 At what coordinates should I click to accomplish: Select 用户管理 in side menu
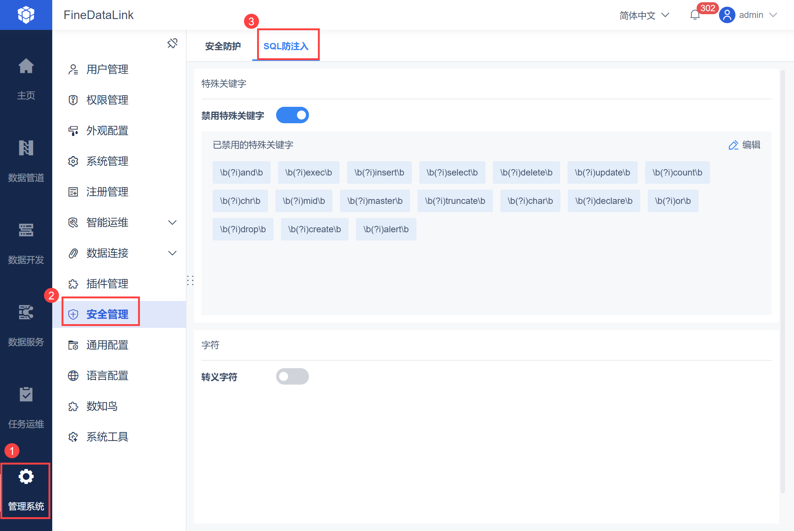(x=107, y=69)
